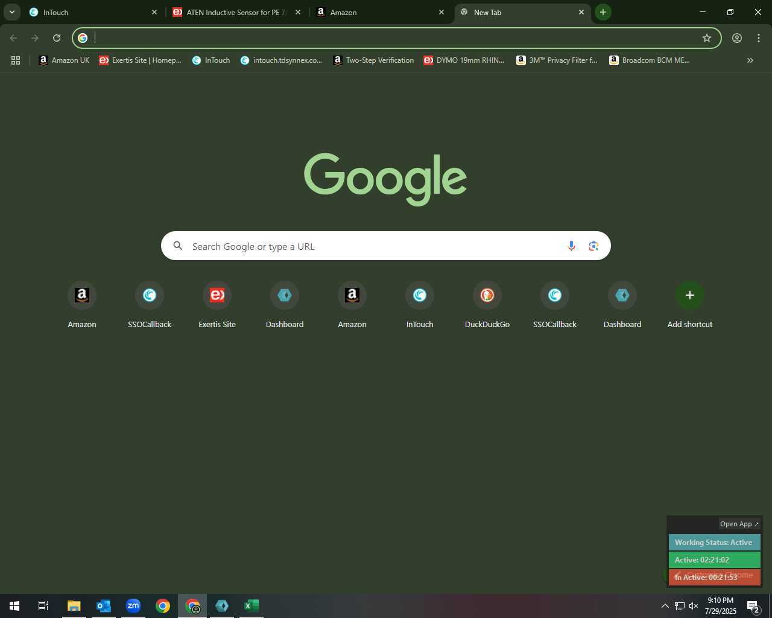This screenshot has width=772, height=618.
Task: Open the DYMO 19mm RHIN bookmark
Action: 464,60
